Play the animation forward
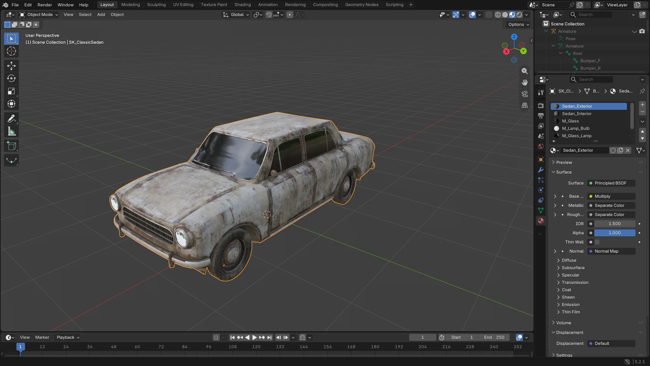Screen dimensions: 650x366 tap(254, 338)
